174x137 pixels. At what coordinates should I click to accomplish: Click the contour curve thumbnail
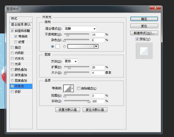coord(67,88)
